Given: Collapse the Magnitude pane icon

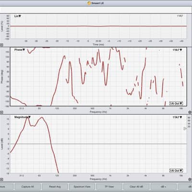Looking at the screenshot, I should (1, 180).
